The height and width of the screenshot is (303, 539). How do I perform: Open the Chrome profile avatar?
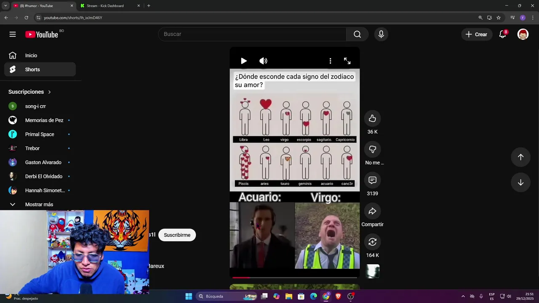click(x=523, y=18)
